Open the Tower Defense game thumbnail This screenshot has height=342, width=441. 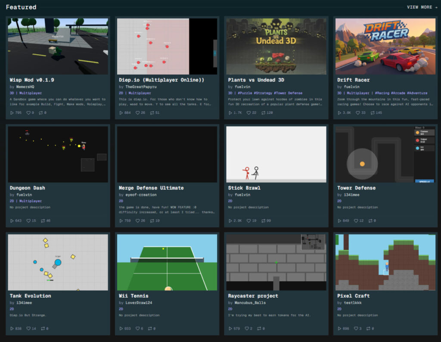pyautogui.click(x=385, y=154)
